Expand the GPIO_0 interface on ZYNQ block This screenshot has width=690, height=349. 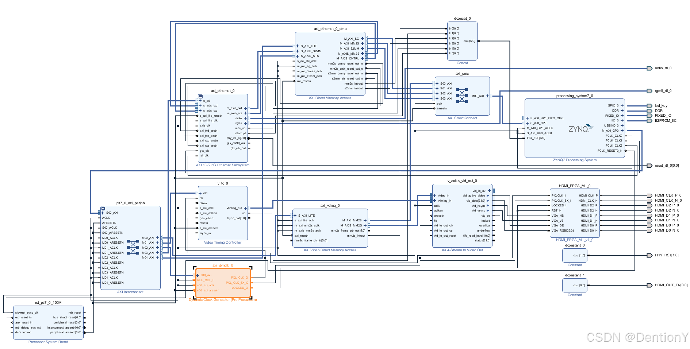[622, 106]
